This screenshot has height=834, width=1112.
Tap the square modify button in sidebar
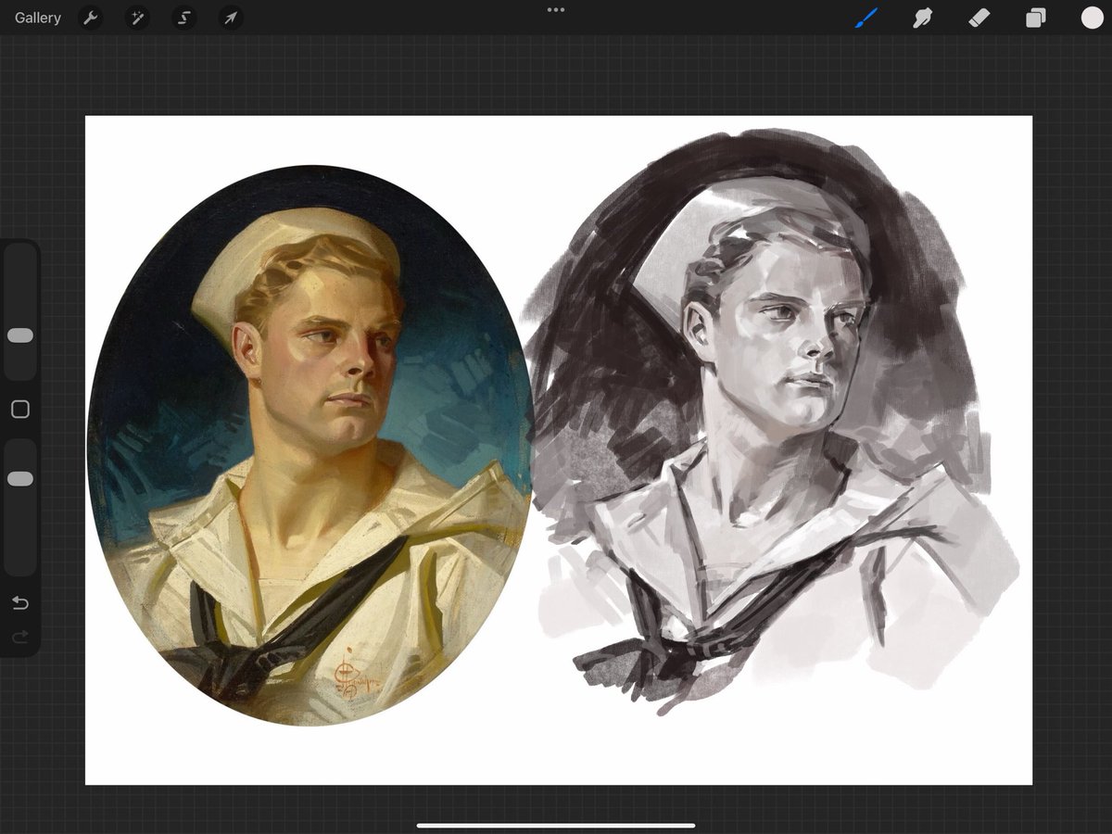[x=20, y=410]
